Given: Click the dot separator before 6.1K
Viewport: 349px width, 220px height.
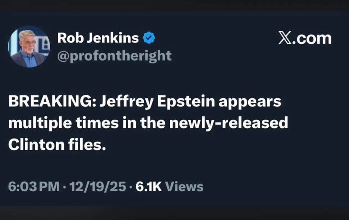Looking at the screenshot, I should pyautogui.click(x=132, y=187).
